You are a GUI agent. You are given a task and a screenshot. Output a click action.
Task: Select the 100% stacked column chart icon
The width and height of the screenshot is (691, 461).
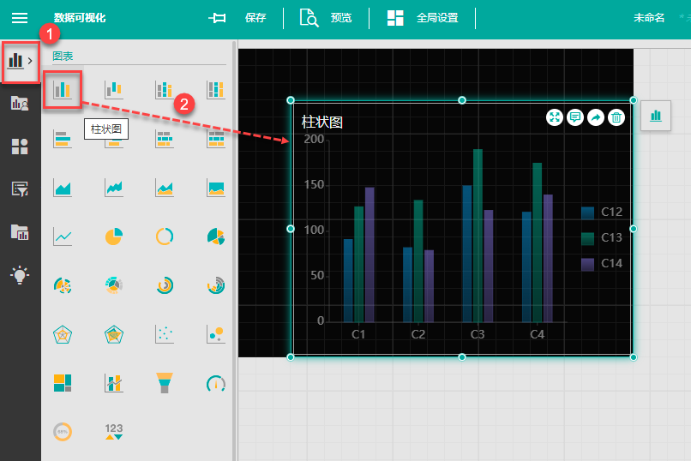pos(216,89)
